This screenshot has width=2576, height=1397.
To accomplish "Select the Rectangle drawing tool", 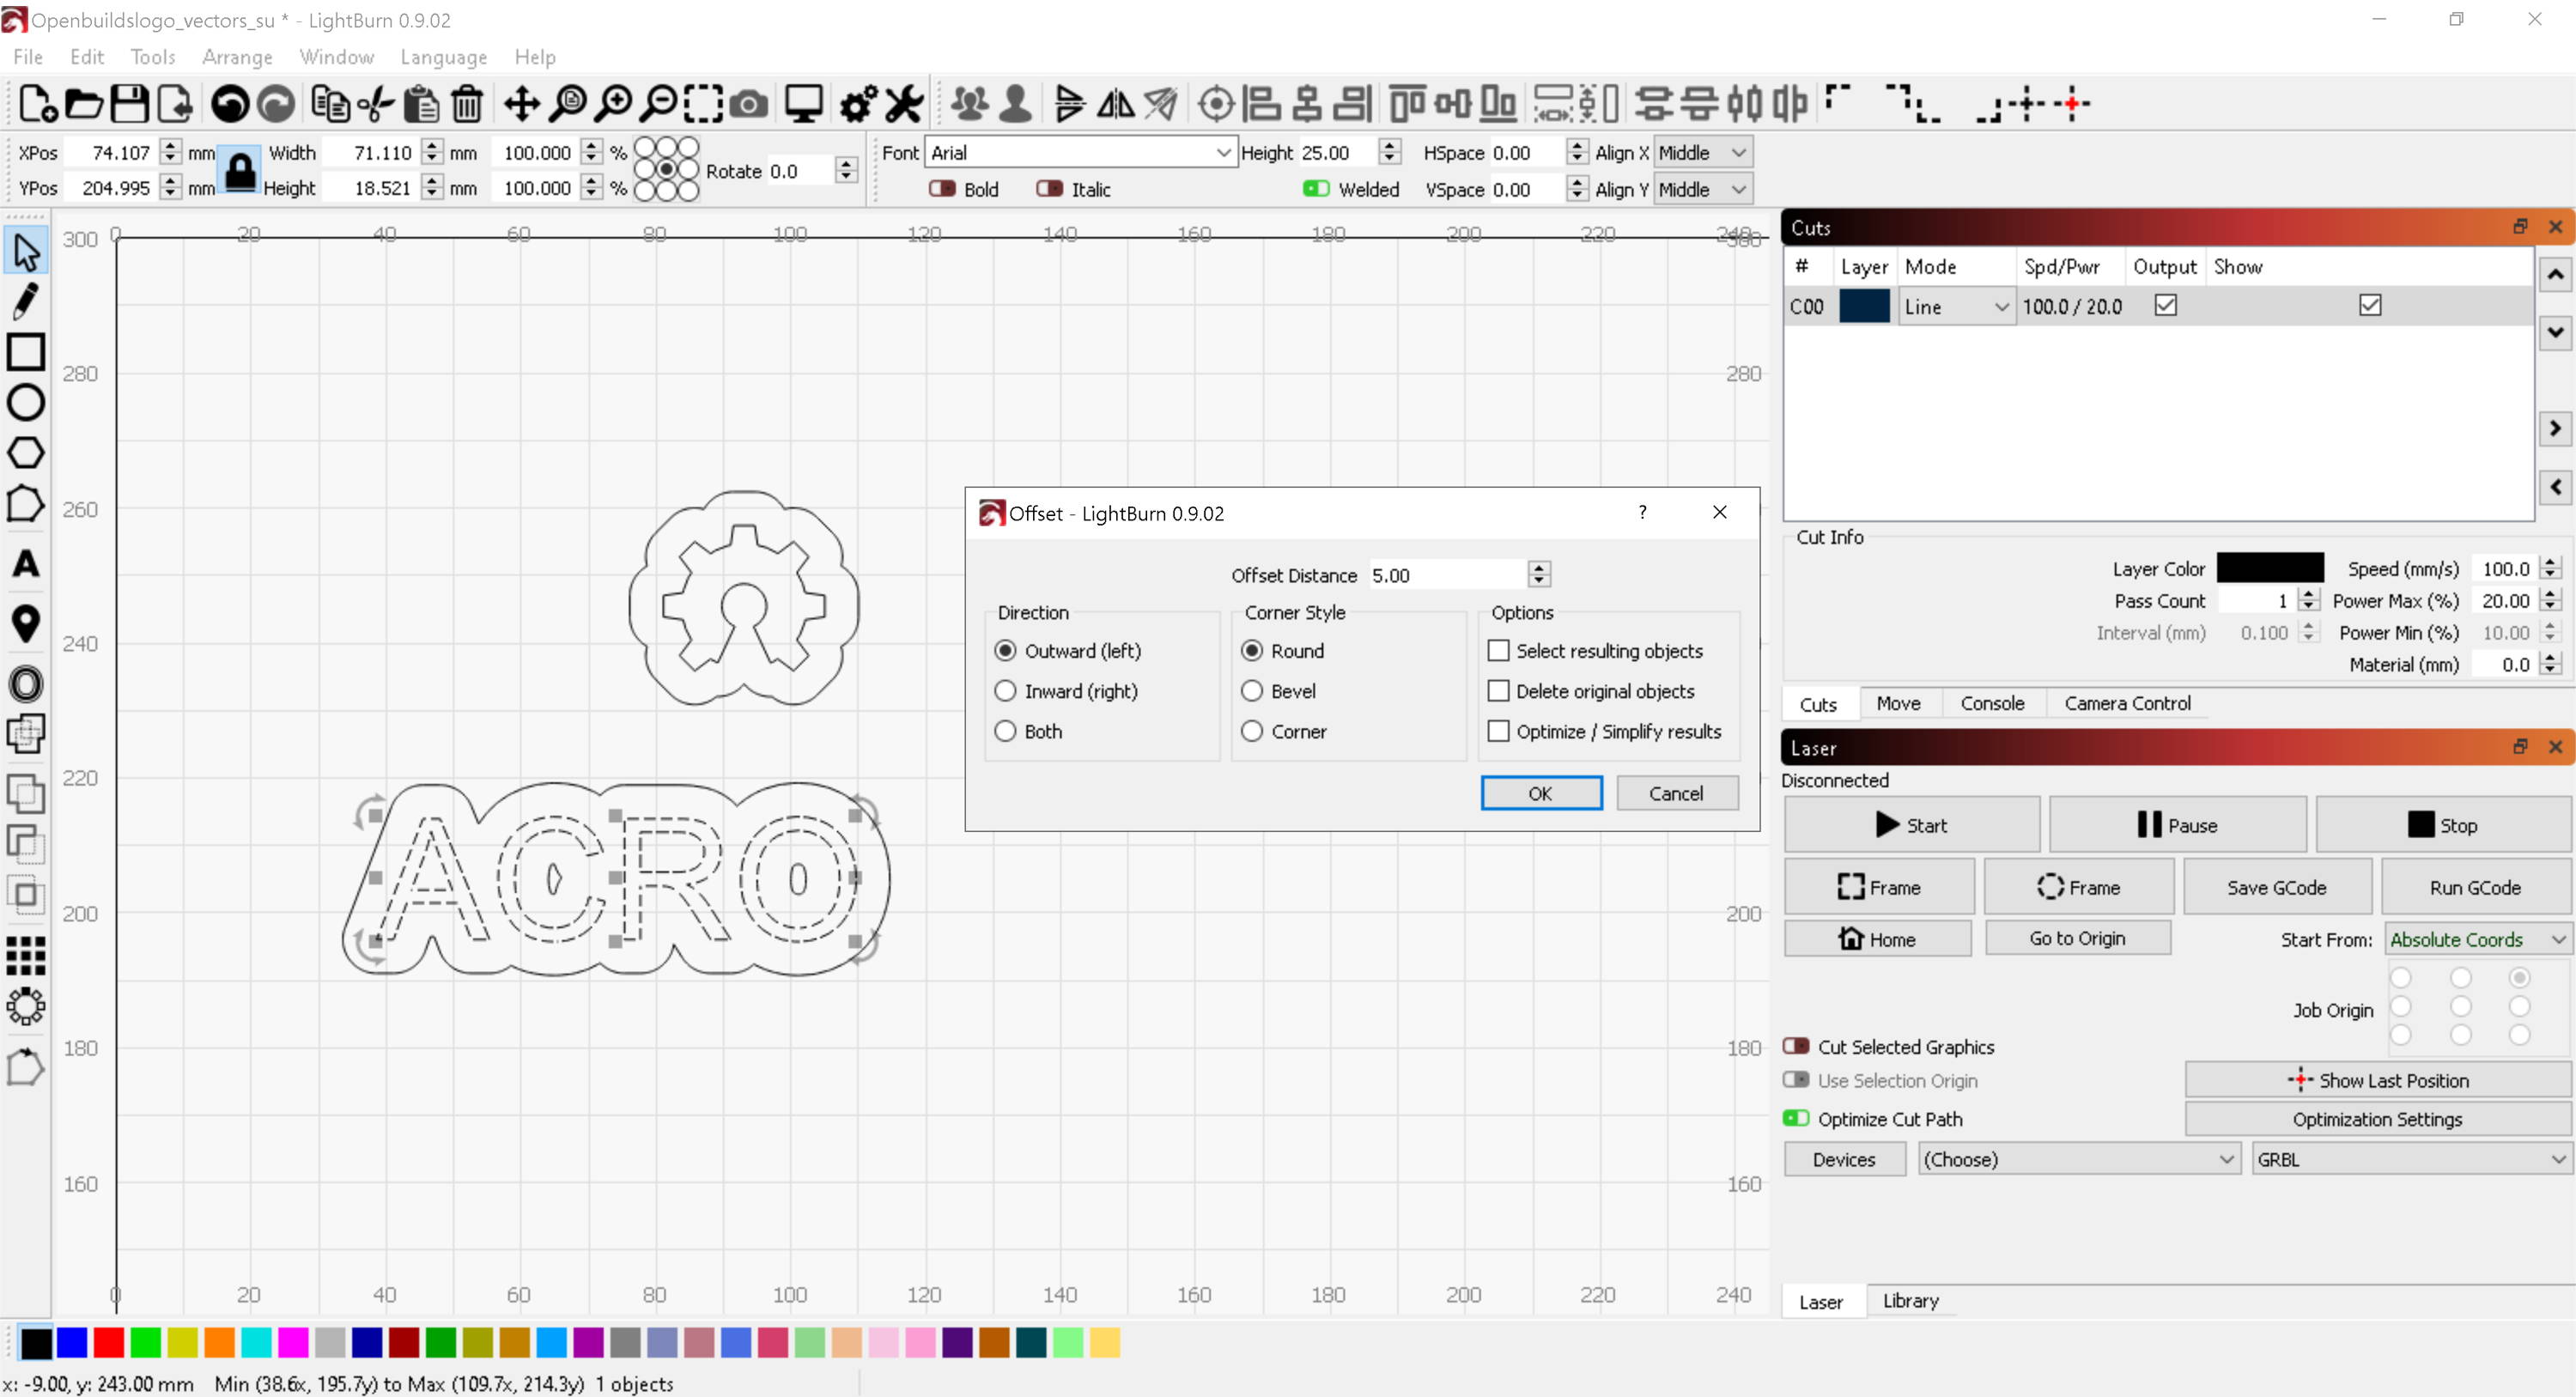I will point(26,352).
